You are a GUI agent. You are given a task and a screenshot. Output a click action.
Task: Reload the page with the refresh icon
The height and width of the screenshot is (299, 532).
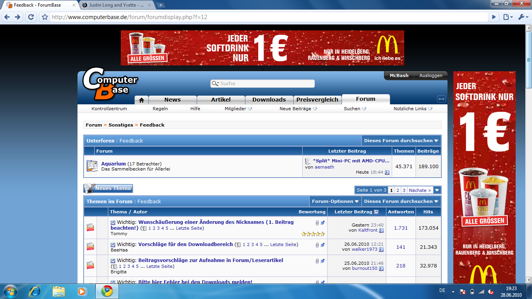click(31, 17)
